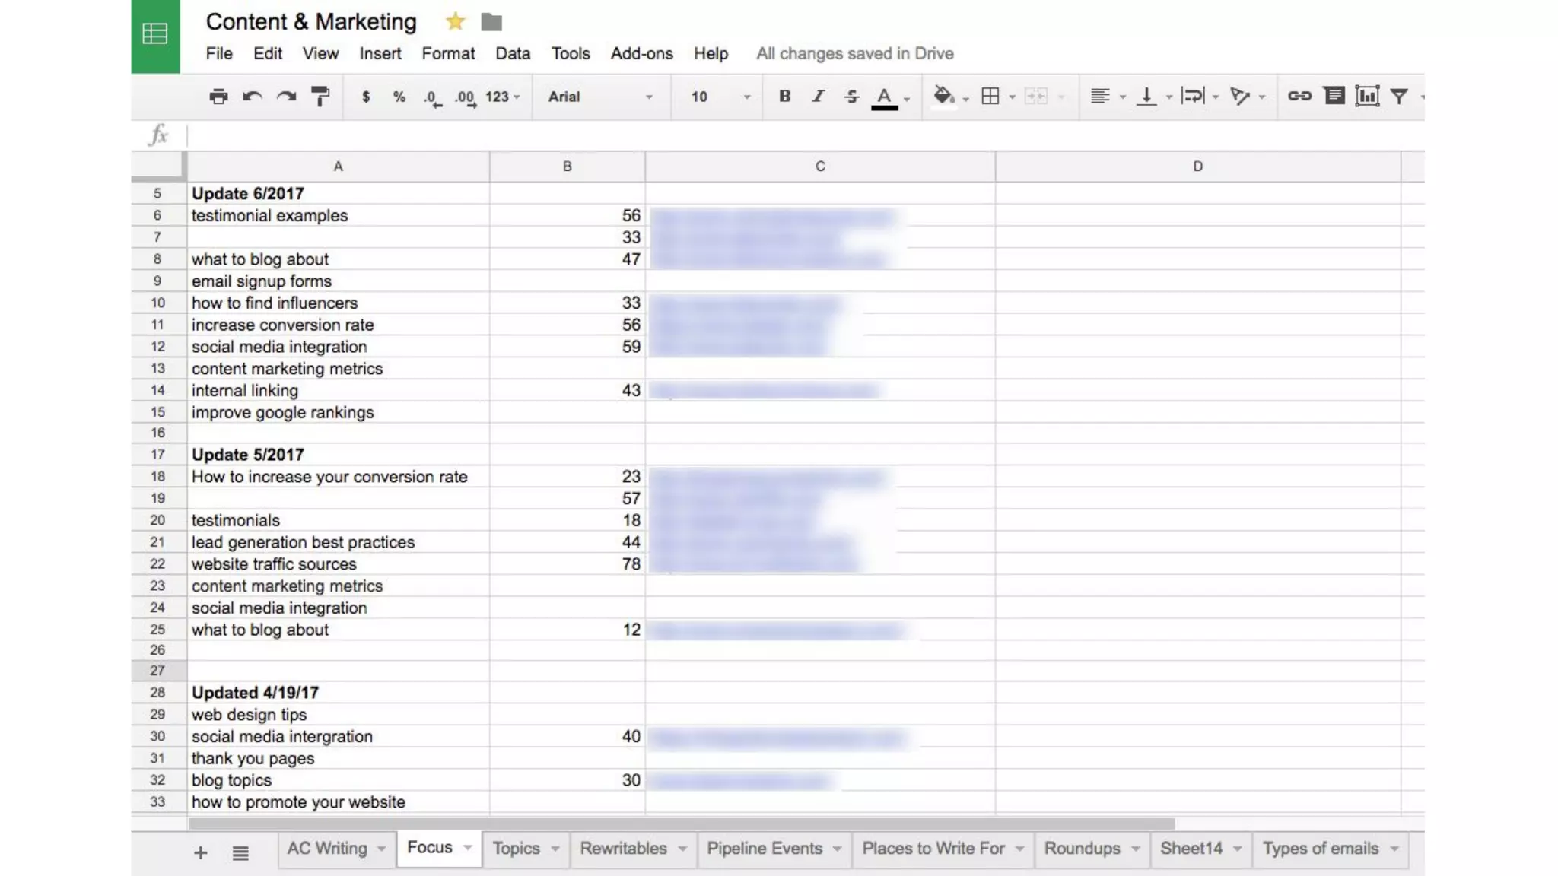Viewport: 1558px width, 876px height.
Task: Open the Arial font dropdown
Action: click(599, 97)
